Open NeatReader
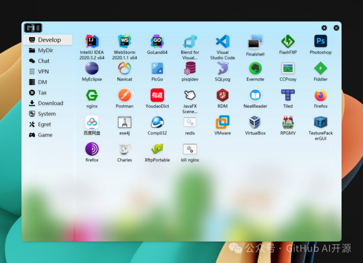This screenshot has height=263, width=363. pyautogui.click(x=255, y=95)
